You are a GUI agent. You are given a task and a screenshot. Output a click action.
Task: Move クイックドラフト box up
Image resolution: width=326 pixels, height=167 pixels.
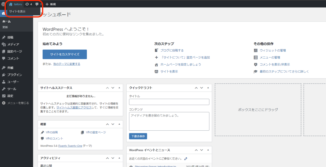pyautogui.click(x=196, y=88)
